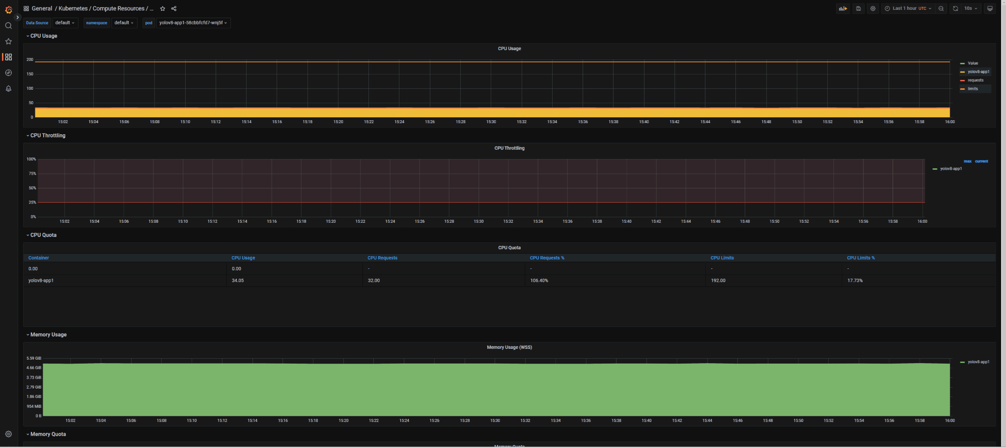The height and width of the screenshot is (447, 1006).
Task: Sort CPU Throttling legend by max
Action: pos(967,161)
